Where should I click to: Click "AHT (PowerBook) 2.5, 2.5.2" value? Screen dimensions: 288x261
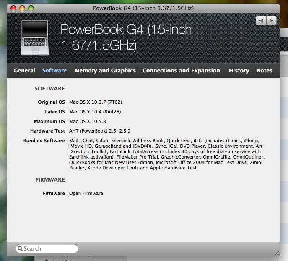click(x=100, y=131)
